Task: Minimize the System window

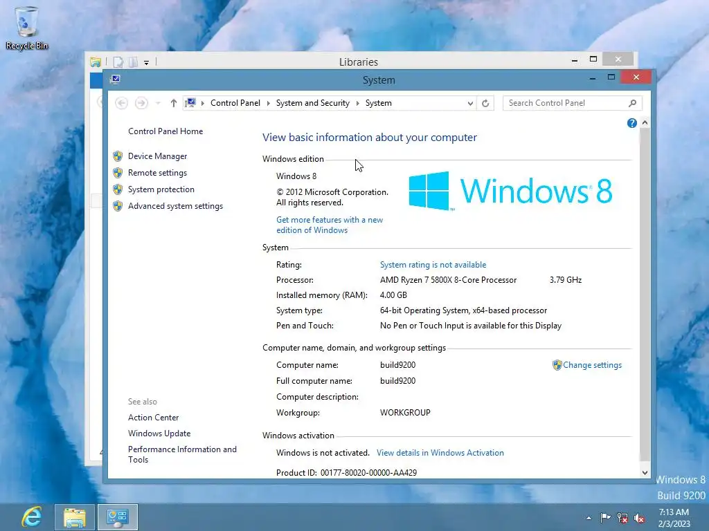Action: pos(593,77)
